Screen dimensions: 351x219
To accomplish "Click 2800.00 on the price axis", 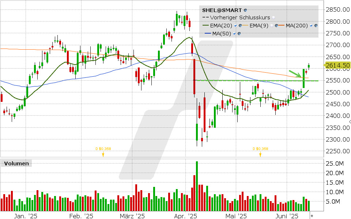I will coord(337,22).
